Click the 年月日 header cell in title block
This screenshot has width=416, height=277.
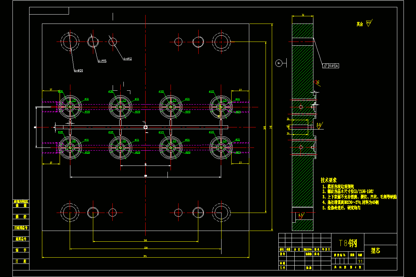326,249
